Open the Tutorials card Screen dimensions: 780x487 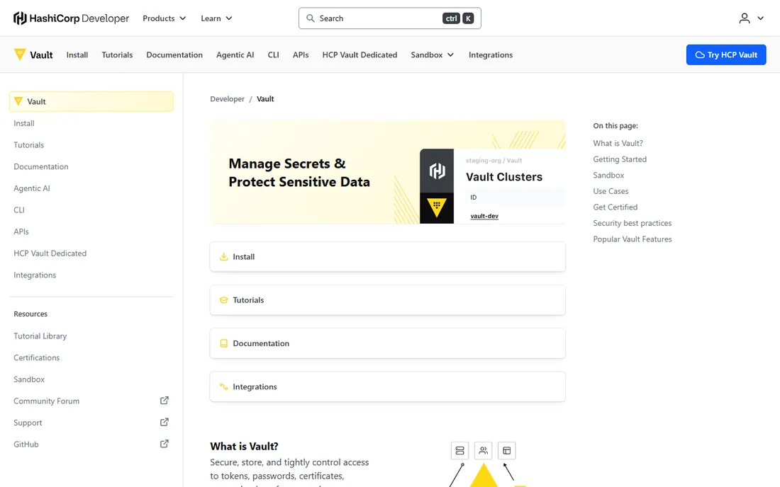[x=387, y=300]
